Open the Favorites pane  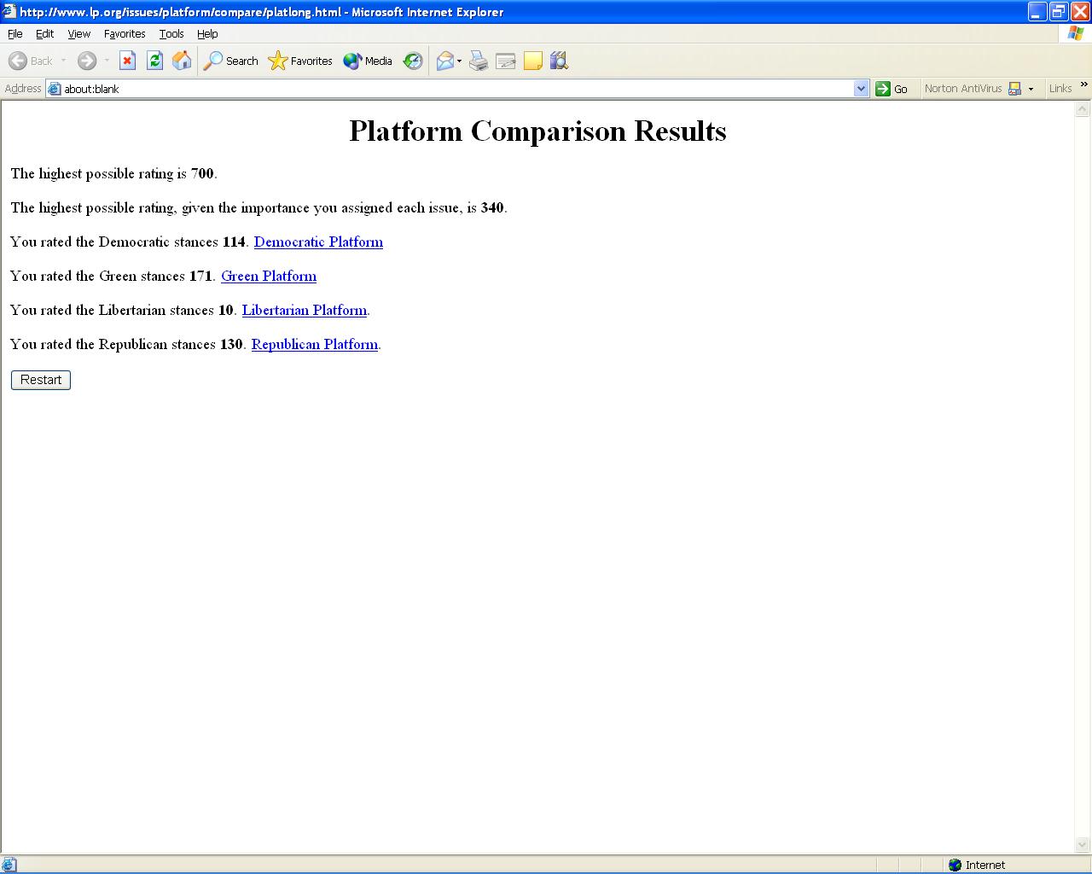click(x=300, y=61)
